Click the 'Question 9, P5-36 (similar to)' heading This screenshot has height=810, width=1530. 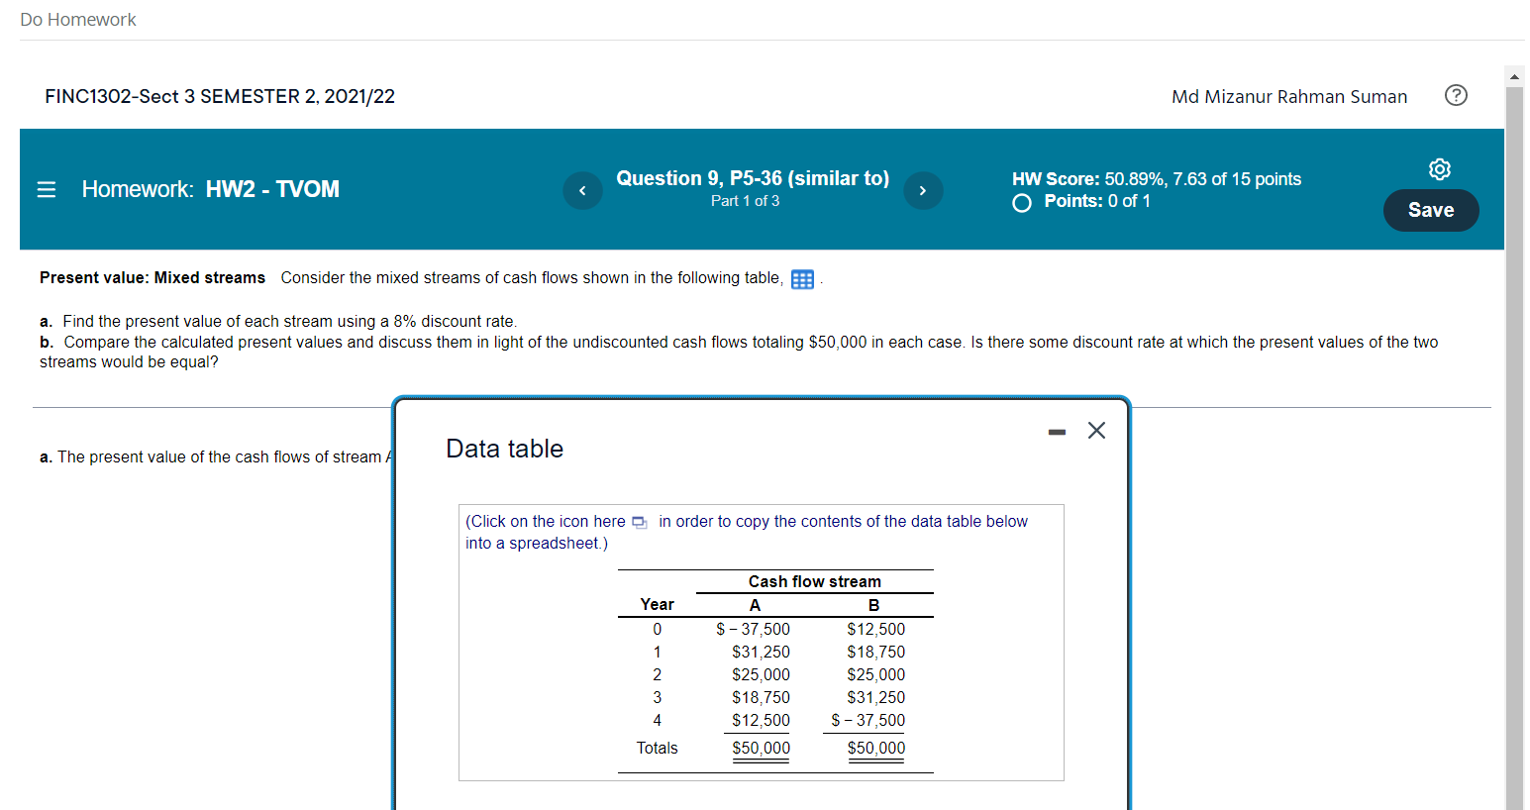click(753, 178)
